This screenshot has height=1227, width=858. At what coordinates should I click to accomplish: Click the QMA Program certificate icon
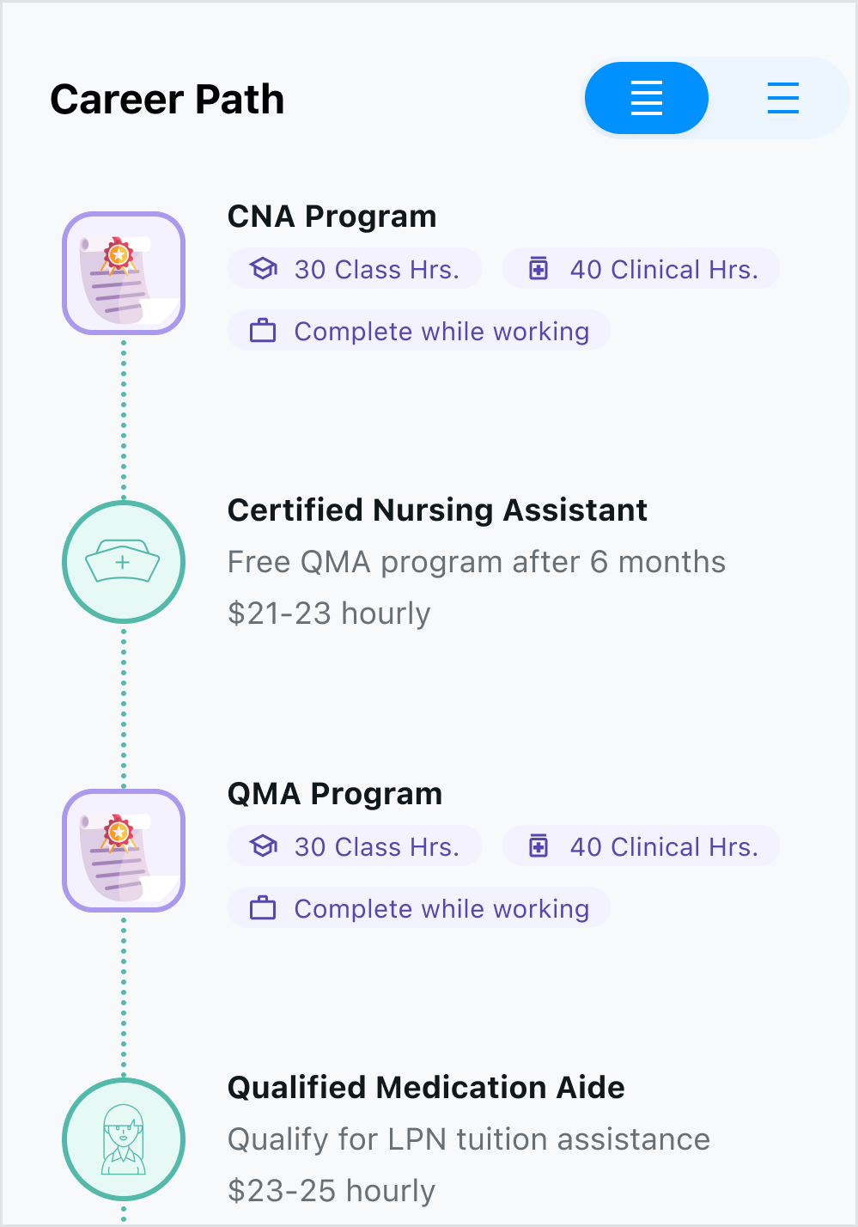pos(124,851)
